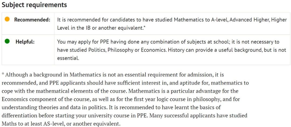This screenshot has height=127, width=291.
Task: Click the Helpful: row label
Action: [25, 42]
